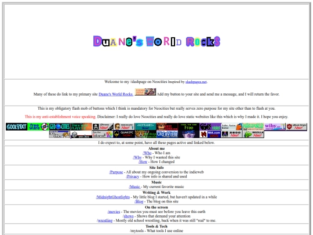Click the Duane's World Rocks site button image

click(x=145, y=92)
